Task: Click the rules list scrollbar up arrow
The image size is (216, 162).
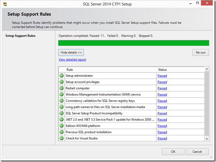Action: [207, 69]
